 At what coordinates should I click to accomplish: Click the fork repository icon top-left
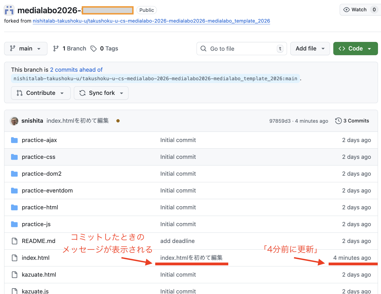(9, 10)
